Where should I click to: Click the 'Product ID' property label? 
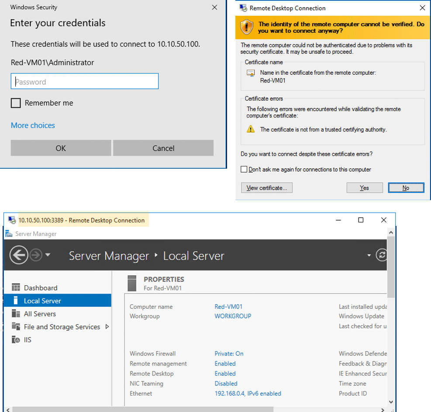(353, 393)
